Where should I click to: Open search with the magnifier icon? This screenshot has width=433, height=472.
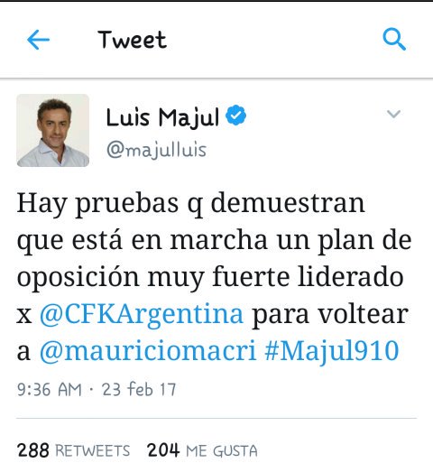tap(394, 39)
